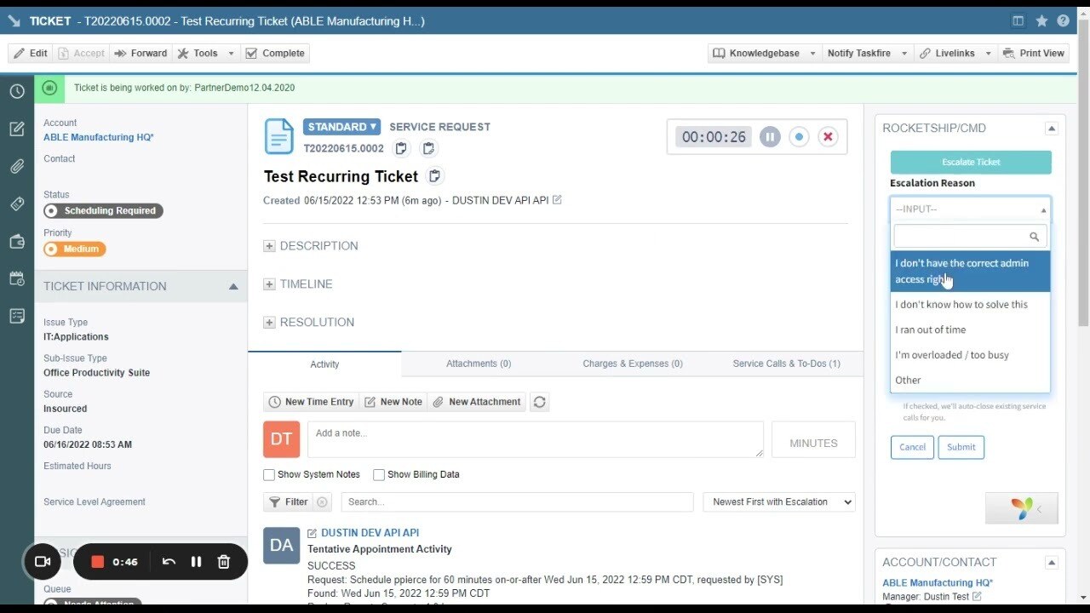Open the Knowledgebase dropdown
The image size is (1090, 613).
pos(765,53)
